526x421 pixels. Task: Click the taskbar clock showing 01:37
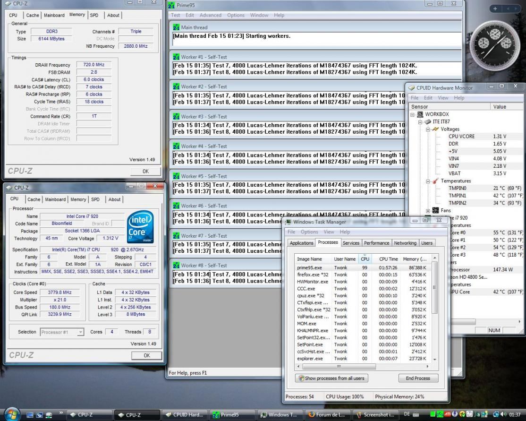pyautogui.click(x=515, y=415)
